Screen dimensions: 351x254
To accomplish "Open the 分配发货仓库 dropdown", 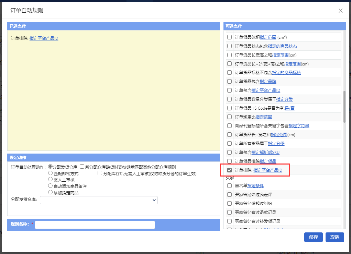I will 99,200.
